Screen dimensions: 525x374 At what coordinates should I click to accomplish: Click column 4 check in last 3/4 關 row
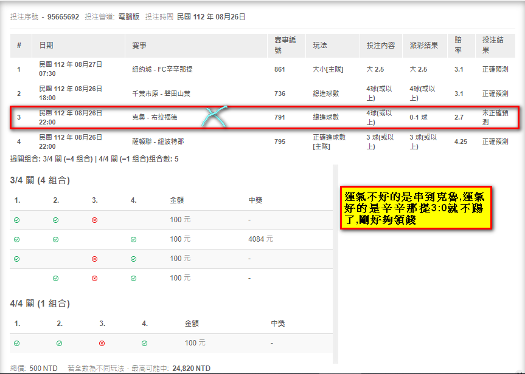(x=133, y=279)
